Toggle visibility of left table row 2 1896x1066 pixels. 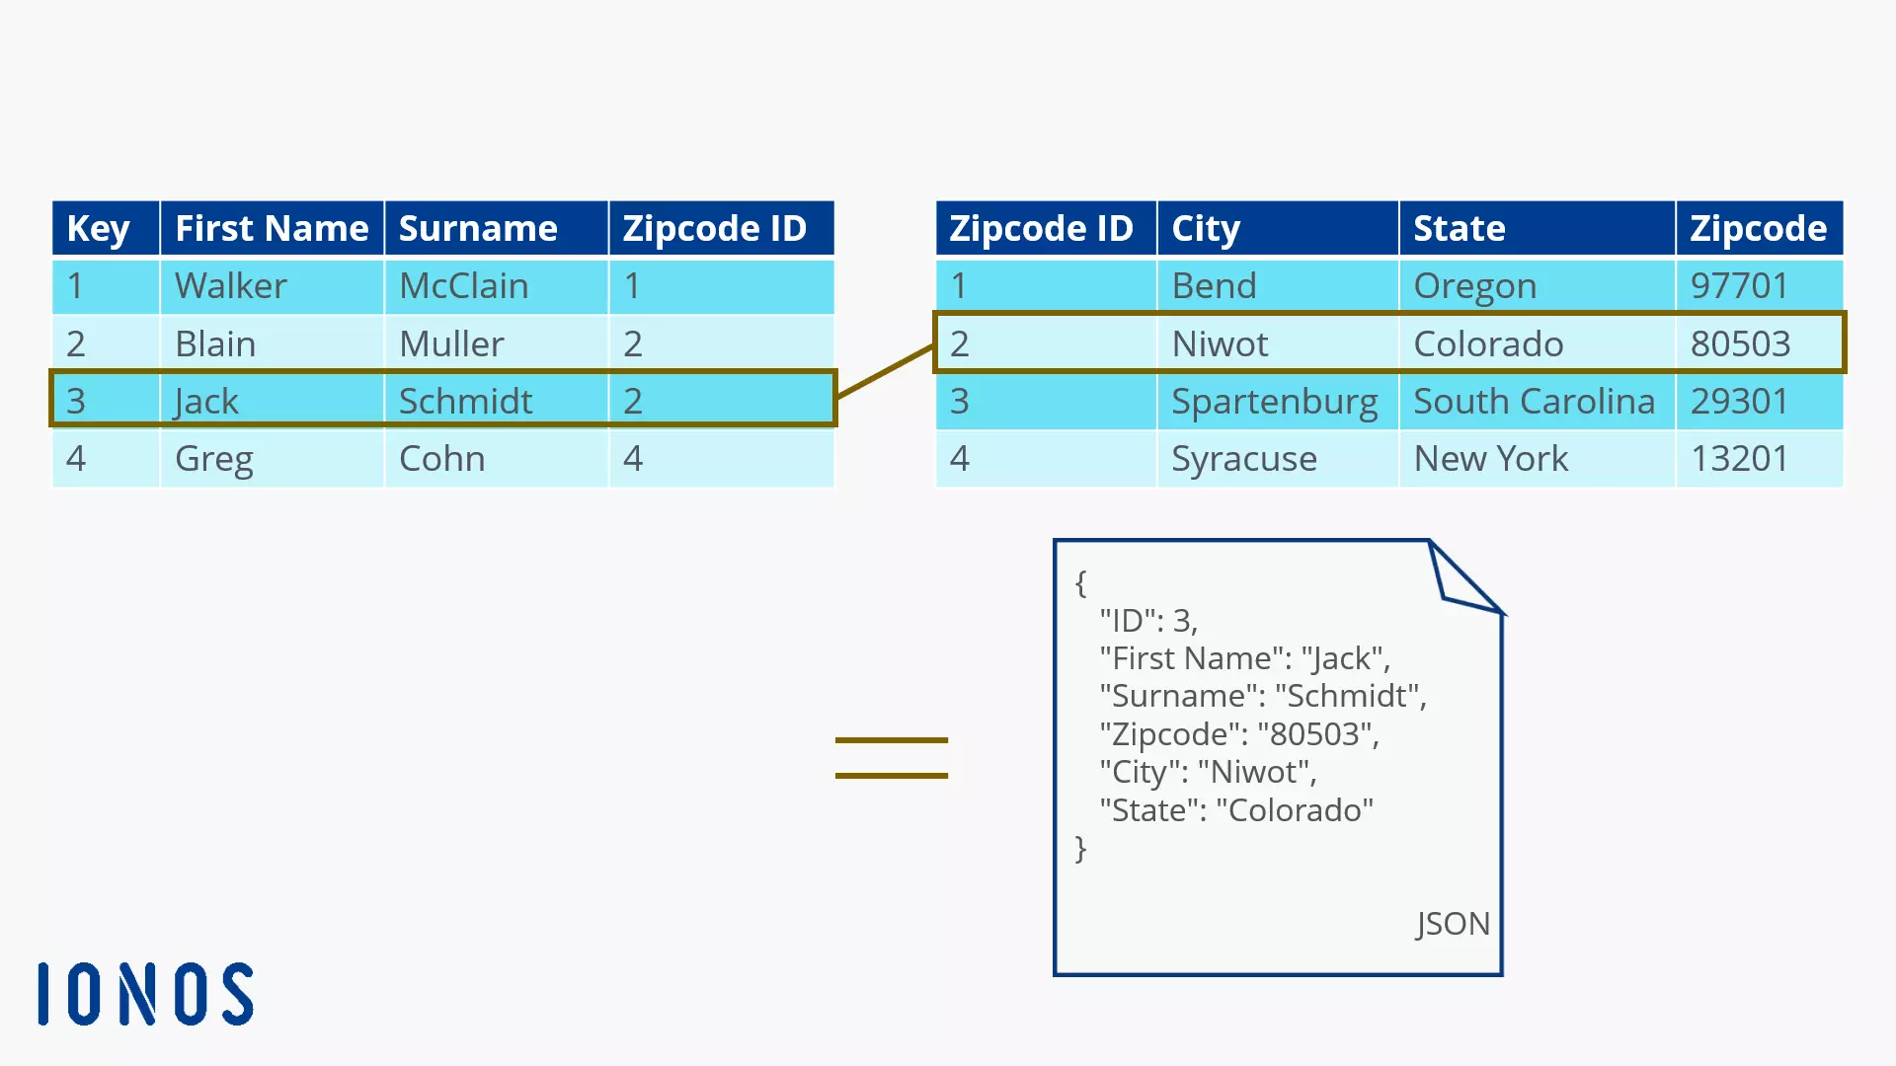coord(442,343)
